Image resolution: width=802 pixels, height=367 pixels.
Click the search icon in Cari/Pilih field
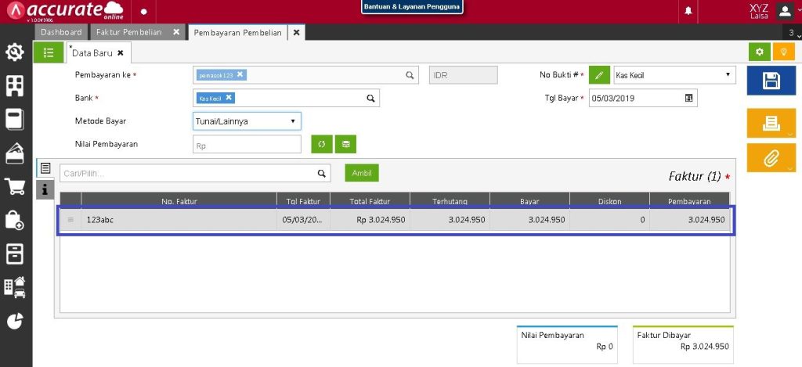point(321,173)
